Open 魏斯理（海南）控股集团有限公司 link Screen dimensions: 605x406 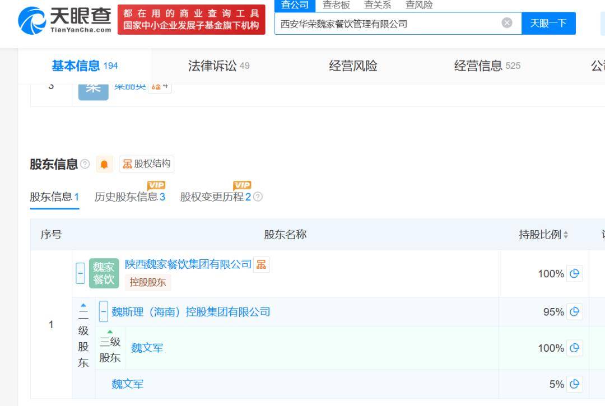click(190, 311)
